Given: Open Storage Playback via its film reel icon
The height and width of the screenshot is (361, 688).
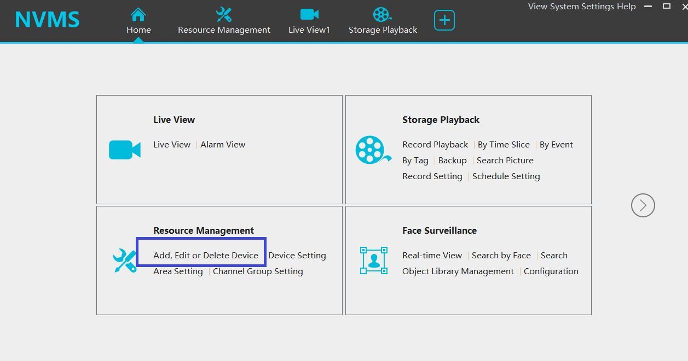Looking at the screenshot, I should pyautogui.click(x=382, y=14).
